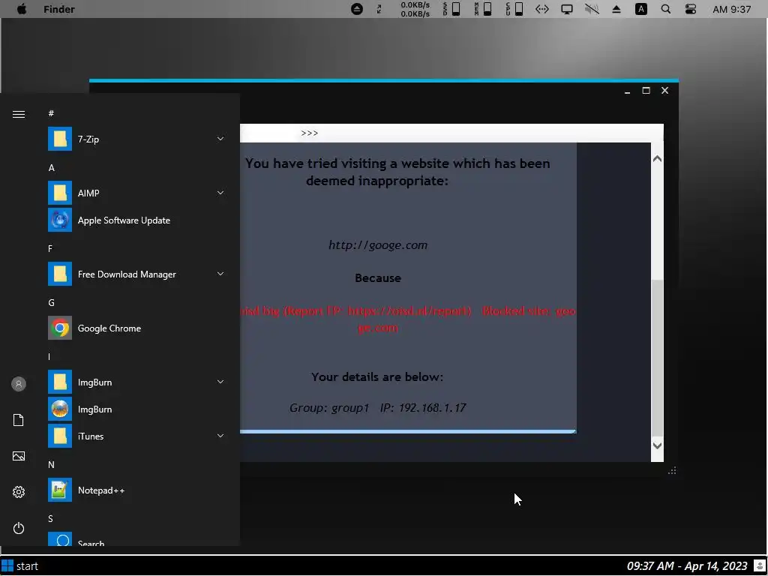The image size is (768, 576).
Task: Toggle the hamburger menu in Start
Action: [19, 114]
